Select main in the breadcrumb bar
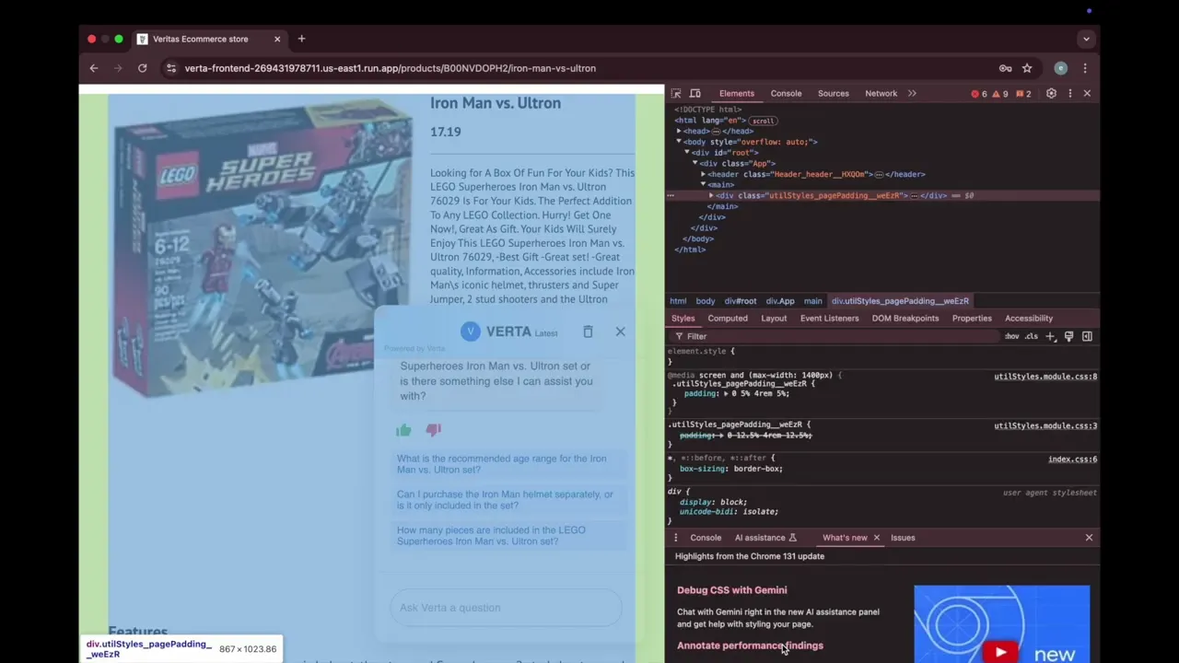The height and width of the screenshot is (663, 1179). [812, 301]
